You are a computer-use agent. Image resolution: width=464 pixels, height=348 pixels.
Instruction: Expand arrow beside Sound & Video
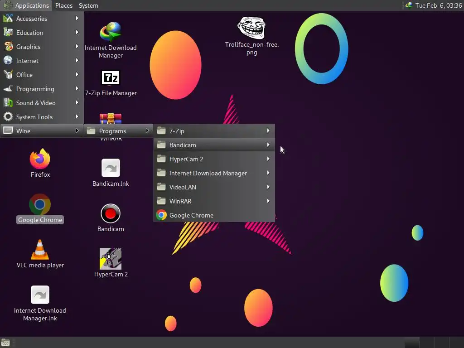pyautogui.click(x=77, y=103)
